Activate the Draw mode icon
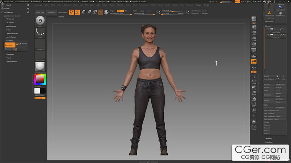 (x=77, y=12)
